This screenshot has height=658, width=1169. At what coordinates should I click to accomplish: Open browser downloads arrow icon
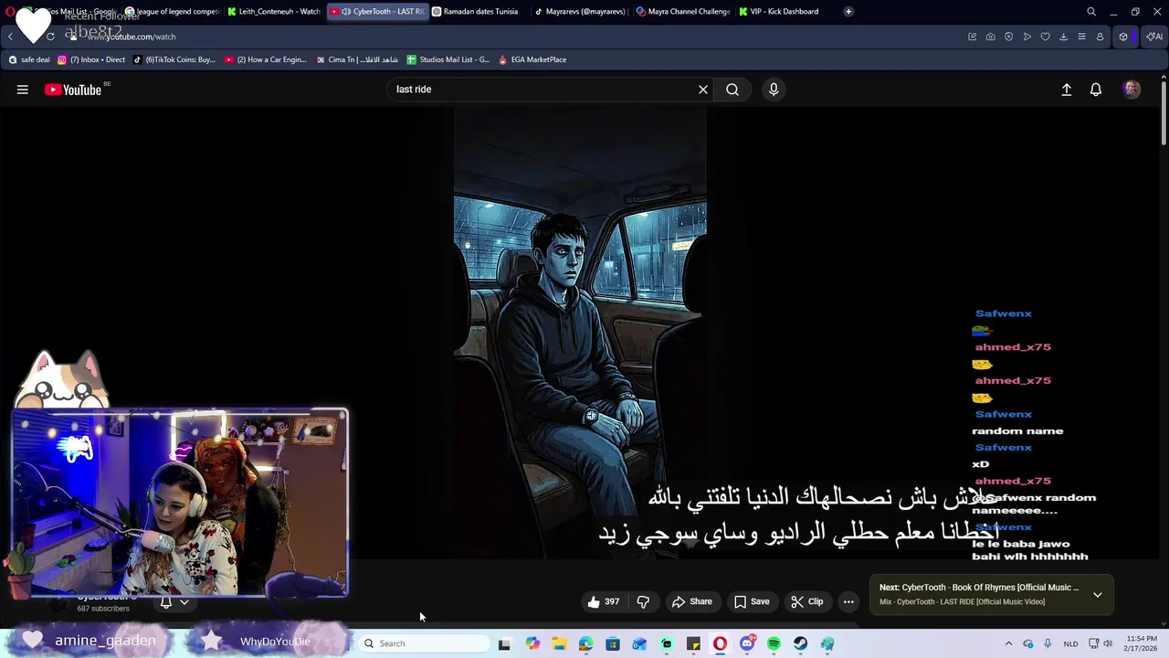[1063, 37]
